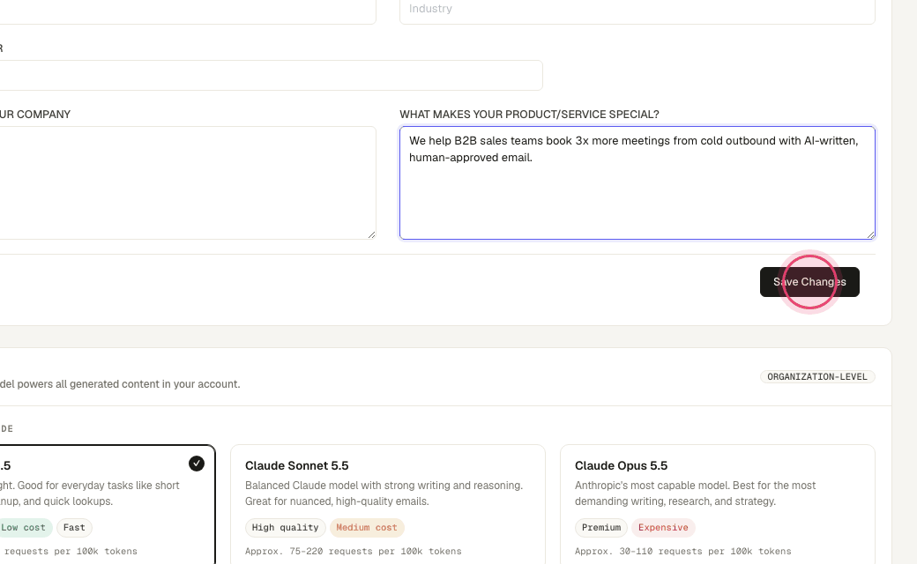Click the Save Changes button
917x564 pixels.
(x=809, y=282)
